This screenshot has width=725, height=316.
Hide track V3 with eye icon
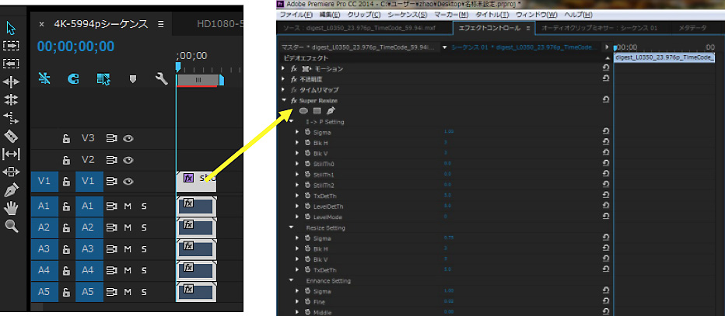[x=128, y=139]
